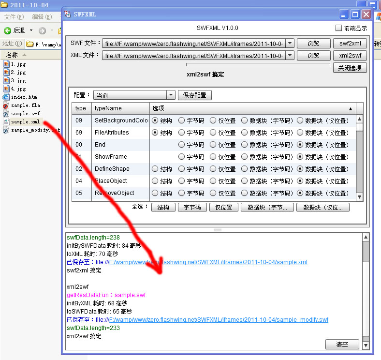Click 全选 仅位置 button
Viewport: 381px width, 360px height.
[x=224, y=207]
